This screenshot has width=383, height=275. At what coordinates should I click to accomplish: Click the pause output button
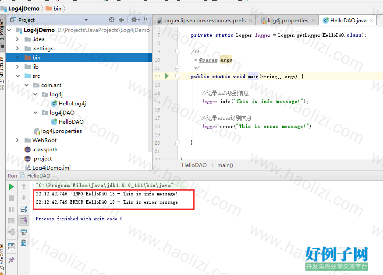[x=11, y=209]
